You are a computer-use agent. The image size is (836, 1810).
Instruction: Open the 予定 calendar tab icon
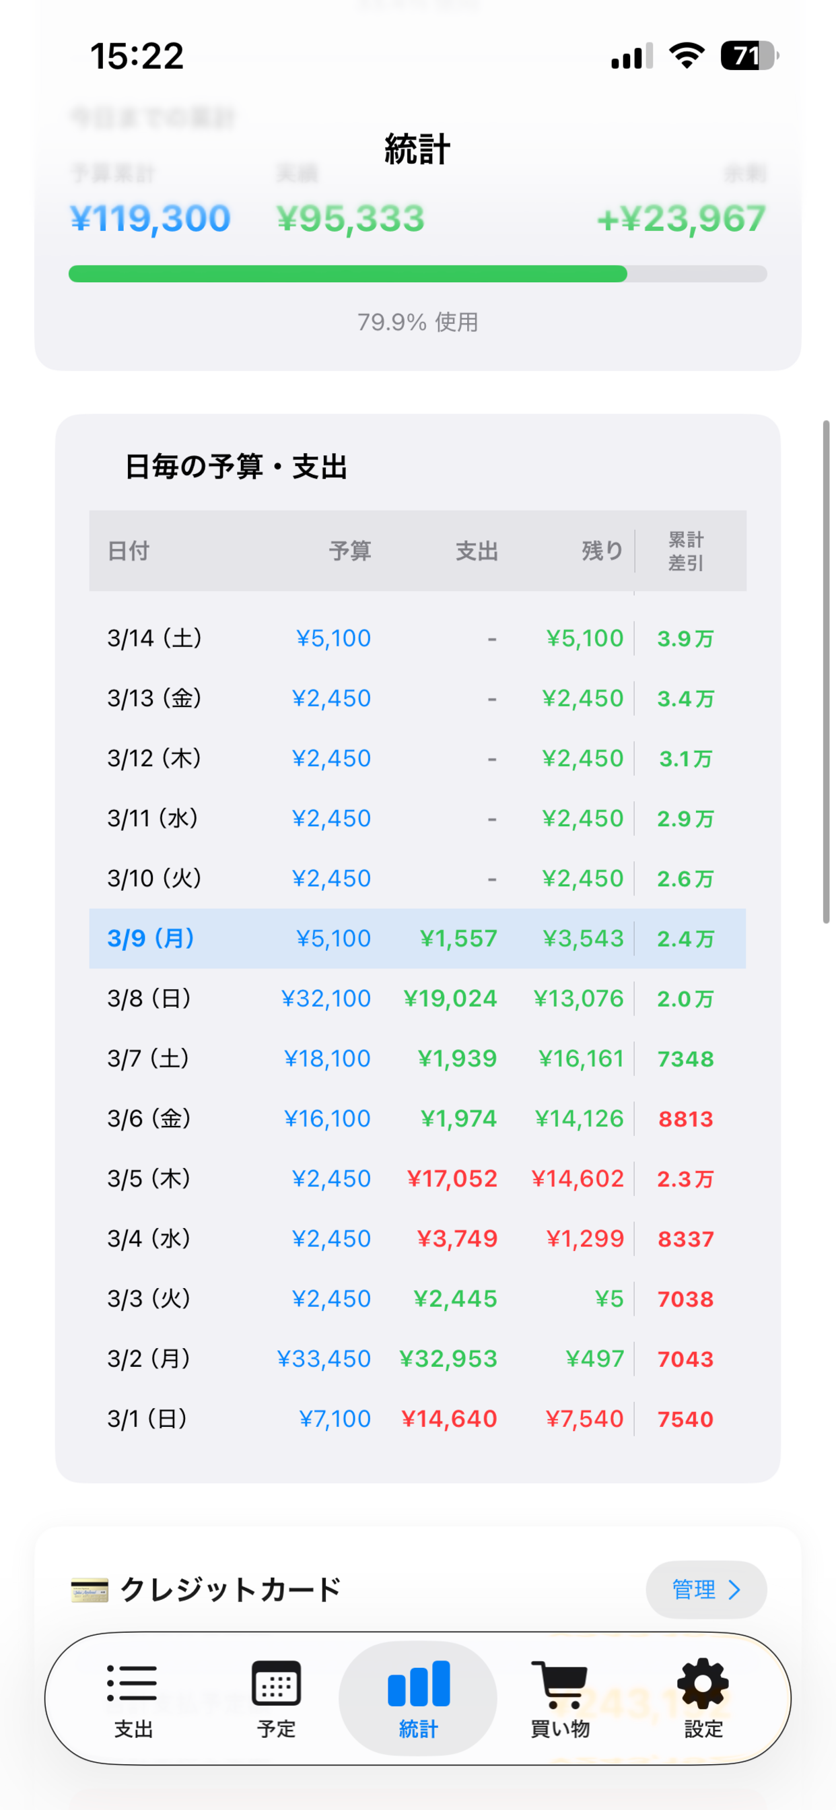tap(276, 1683)
